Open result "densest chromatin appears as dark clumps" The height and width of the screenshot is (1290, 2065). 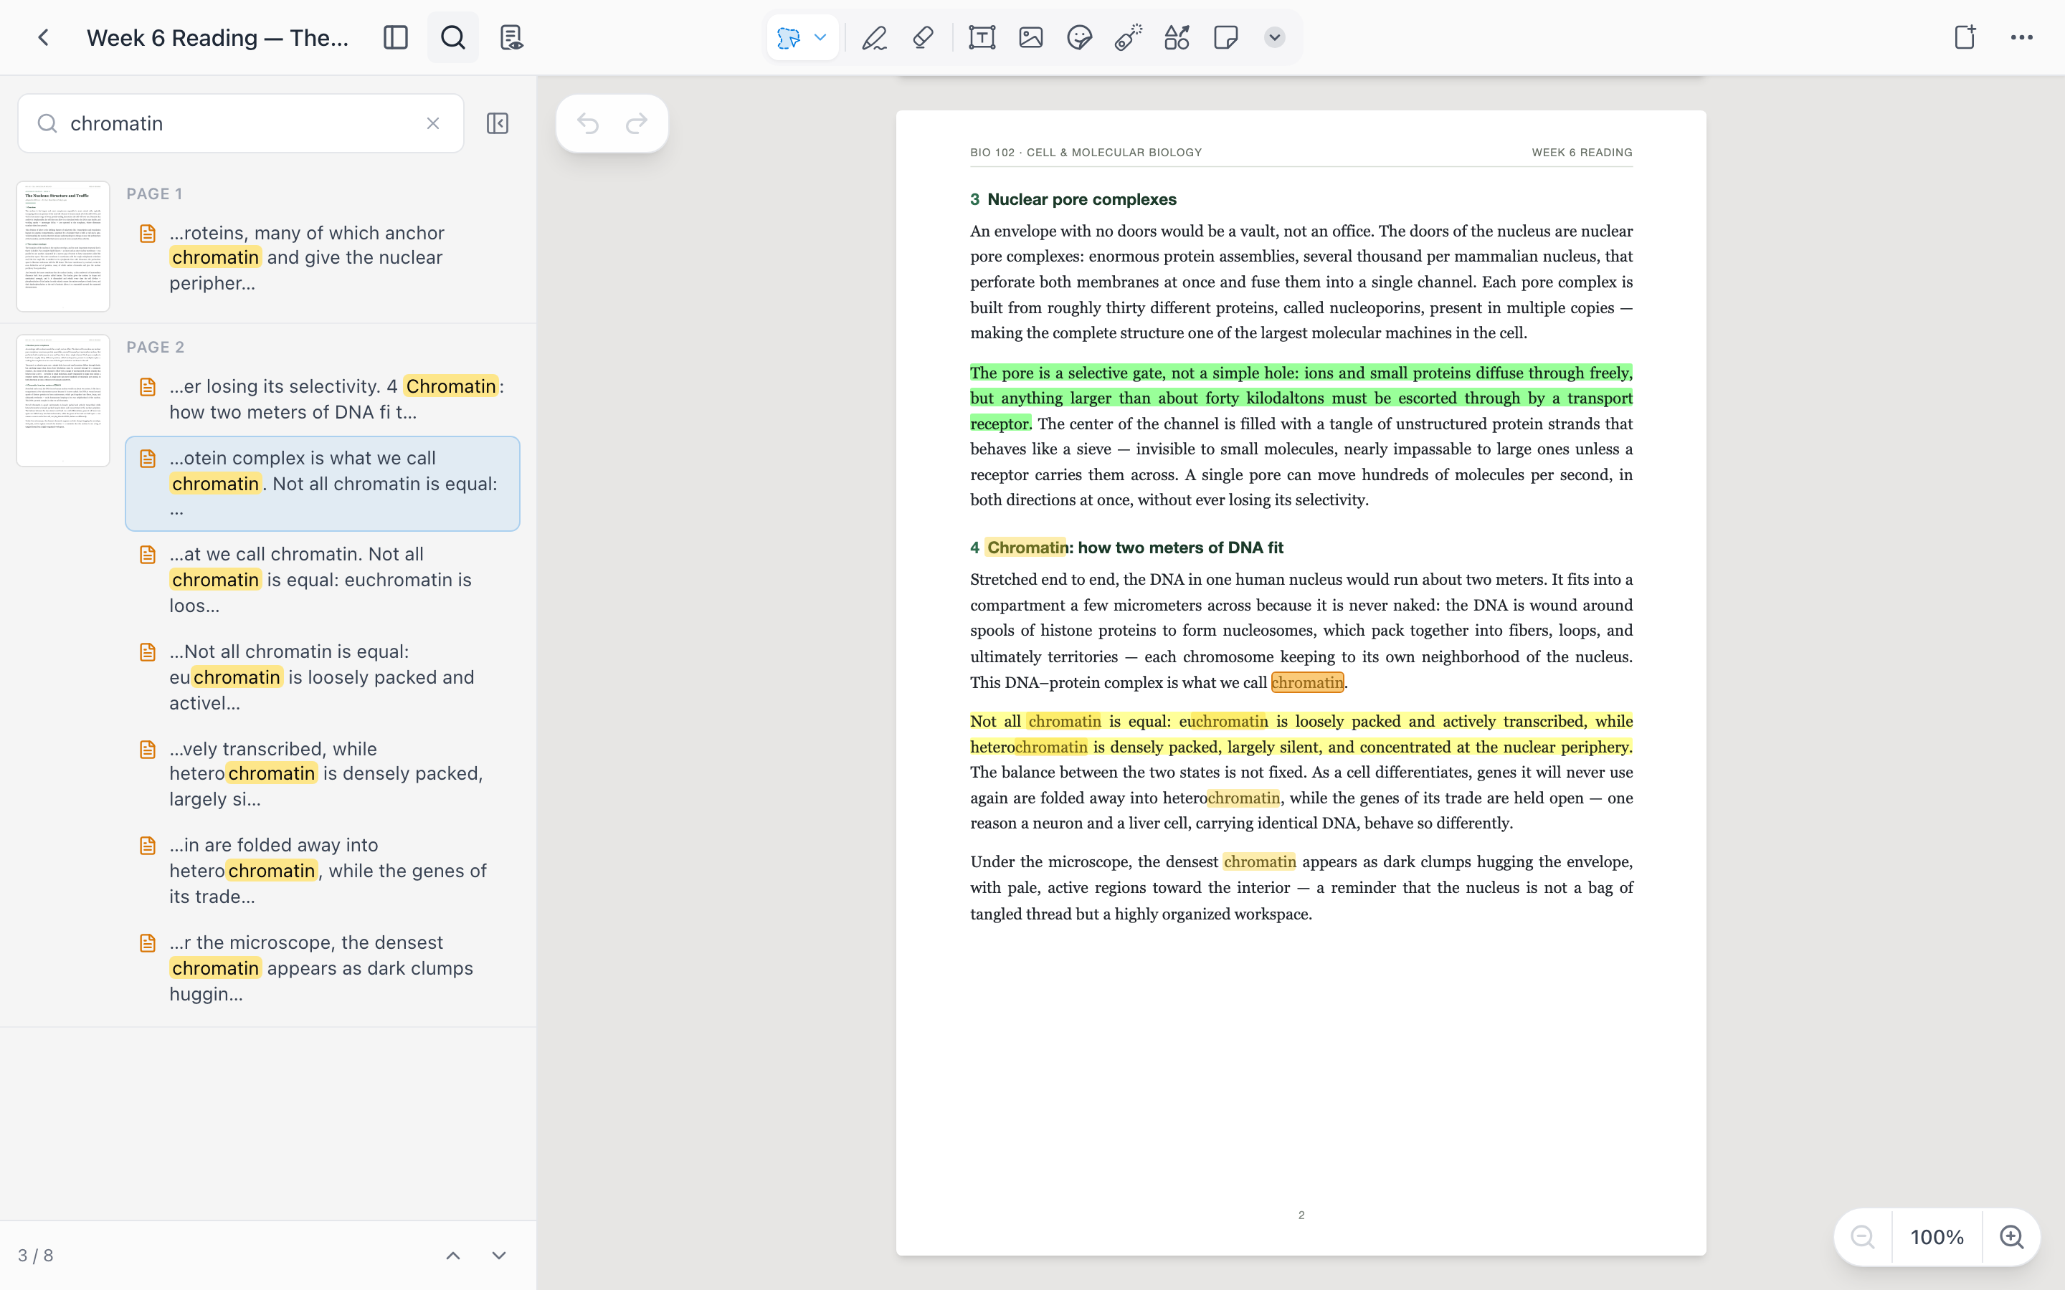tap(323, 968)
